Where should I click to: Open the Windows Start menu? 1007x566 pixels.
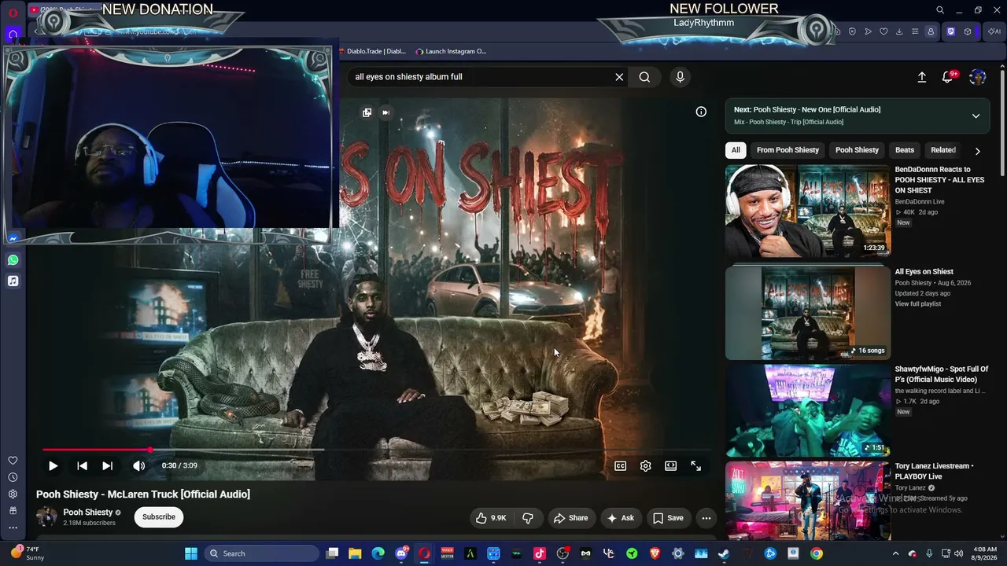click(x=191, y=553)
